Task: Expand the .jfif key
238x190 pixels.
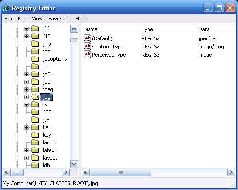Action: (x=26, y=28)
